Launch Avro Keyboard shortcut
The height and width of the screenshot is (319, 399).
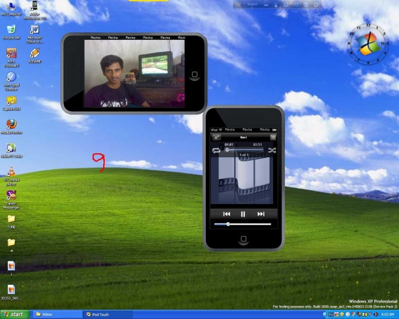11,58
